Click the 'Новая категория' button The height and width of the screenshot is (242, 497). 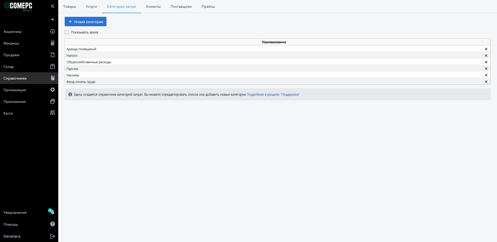[x=85, y=22]
